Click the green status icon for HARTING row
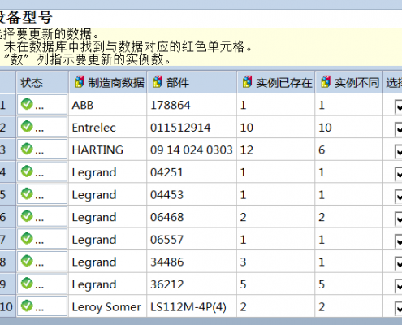The image size is (402, 325). click(27, 149)
